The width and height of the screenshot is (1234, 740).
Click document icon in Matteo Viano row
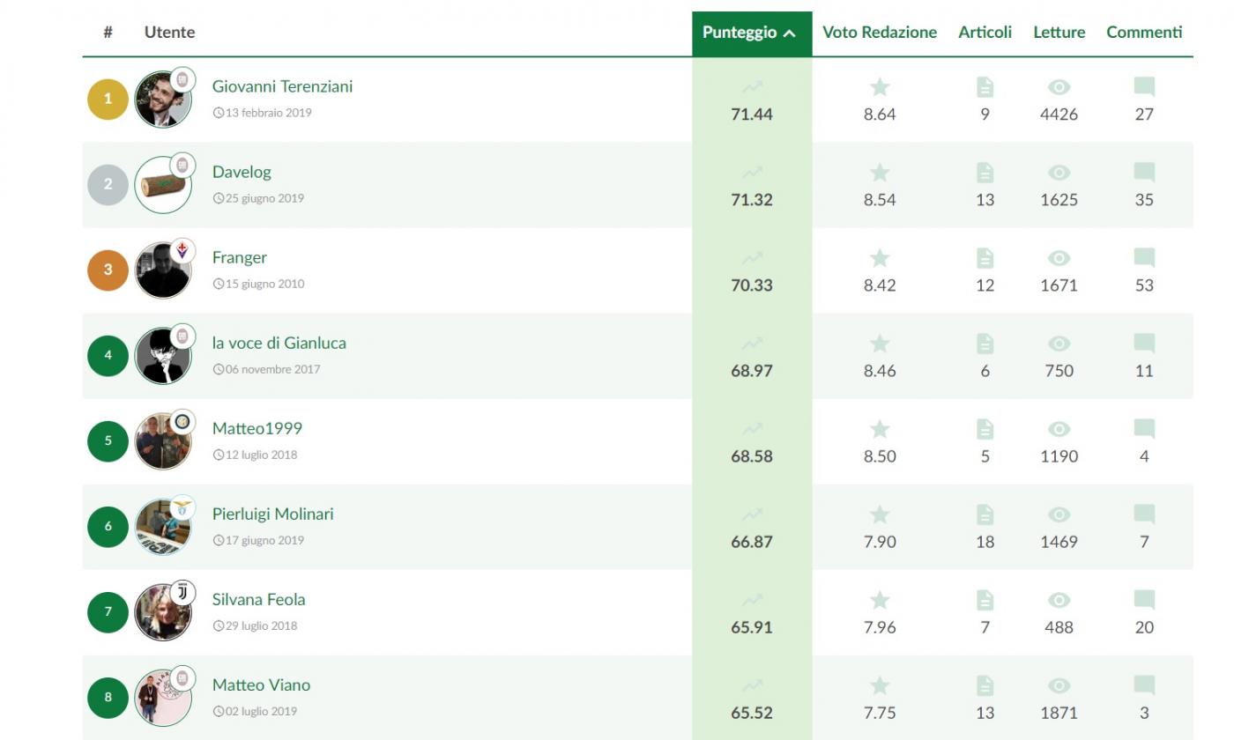(x=985, y=685)
